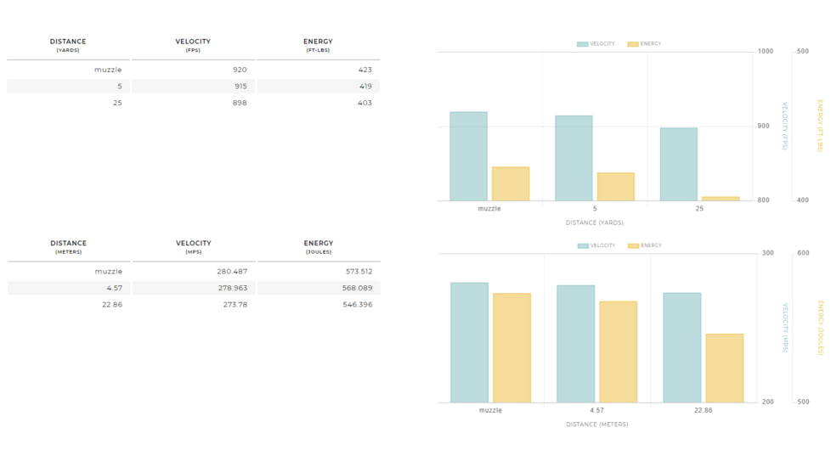This screenshot has height=467, width=831.
Task: Select the 4.57-meter energy bar
Action: pos(618,352)
